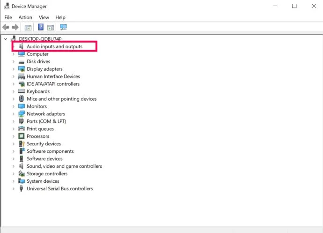Click the Processors chip icon
The width and height of the screenshot is (323, 233).
22,136
